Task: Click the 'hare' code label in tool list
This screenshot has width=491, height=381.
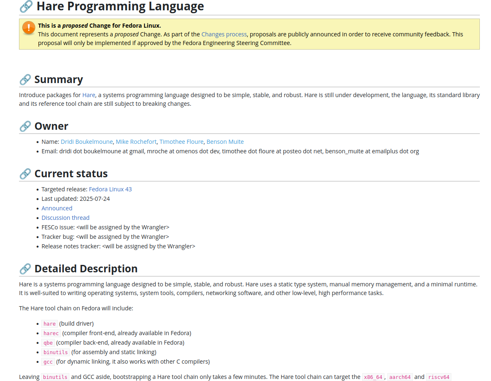Action: click(x=50, y=324)
